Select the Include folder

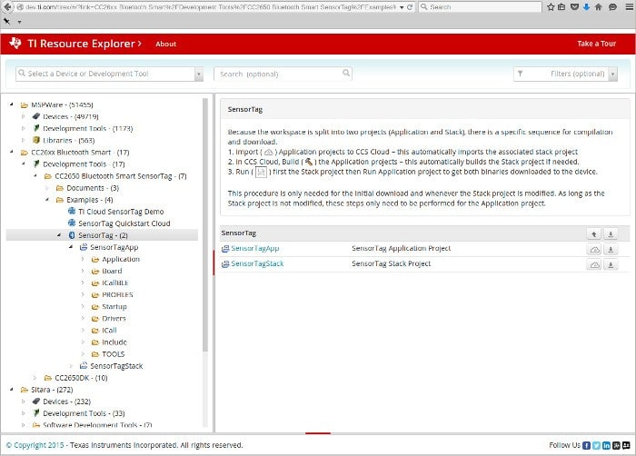114,342
